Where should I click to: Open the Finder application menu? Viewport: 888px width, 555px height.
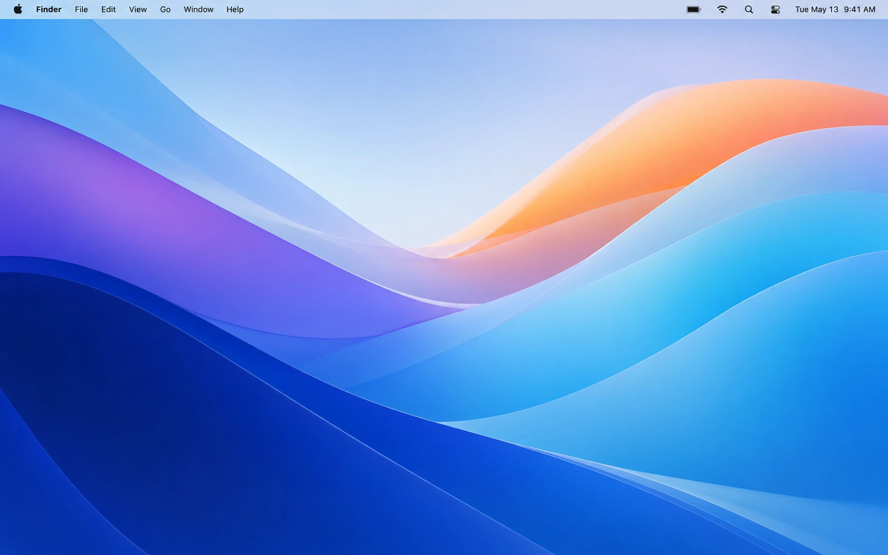coord(49,10)
